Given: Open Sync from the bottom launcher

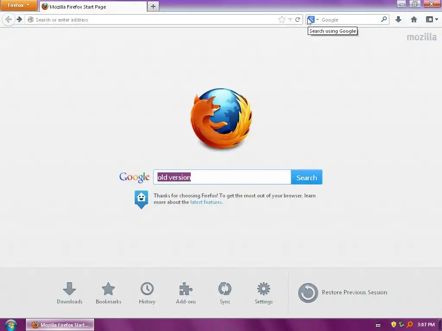Looking at the screenshot, I should [x=225, y=293].
